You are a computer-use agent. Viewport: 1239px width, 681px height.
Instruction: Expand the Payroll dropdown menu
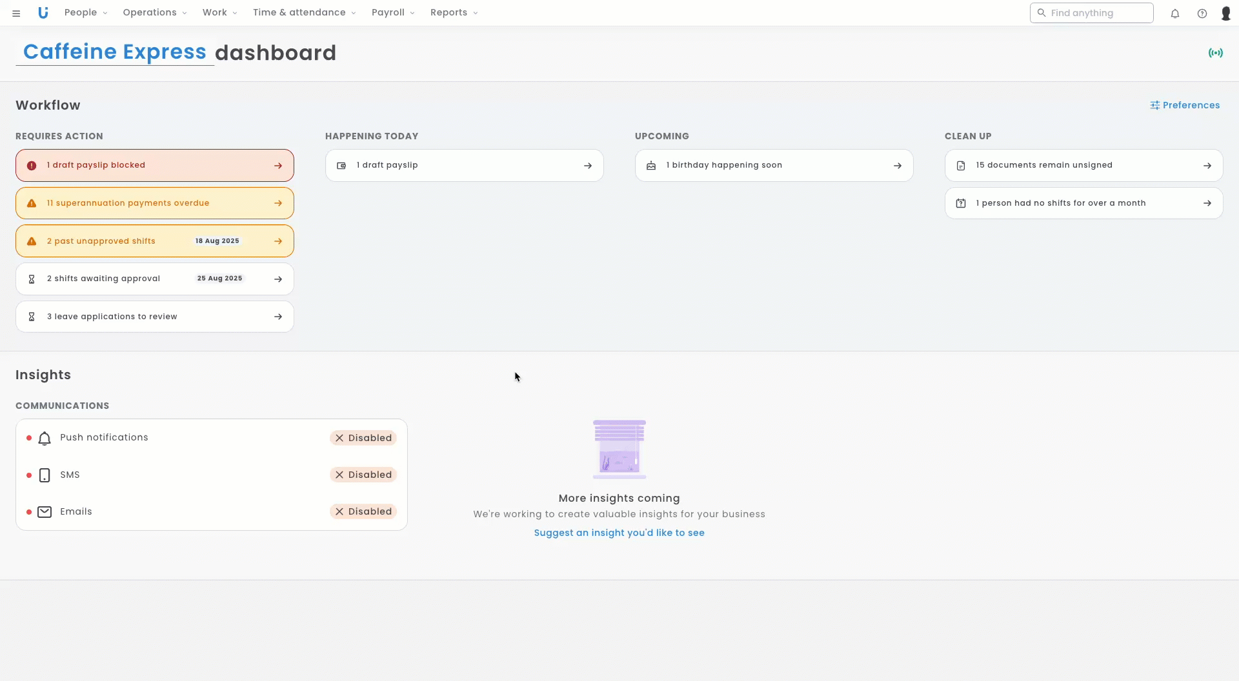click(393, 13)
